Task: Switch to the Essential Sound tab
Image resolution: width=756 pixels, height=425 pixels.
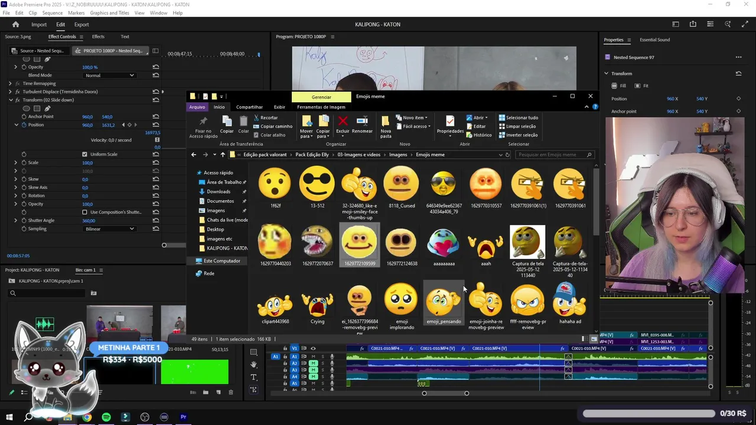Action: [x=654, y=40]
